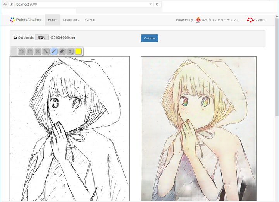Click the sketch file browse button
The width and height of the screenshot is (279, 202).
(x=42, y=38)
